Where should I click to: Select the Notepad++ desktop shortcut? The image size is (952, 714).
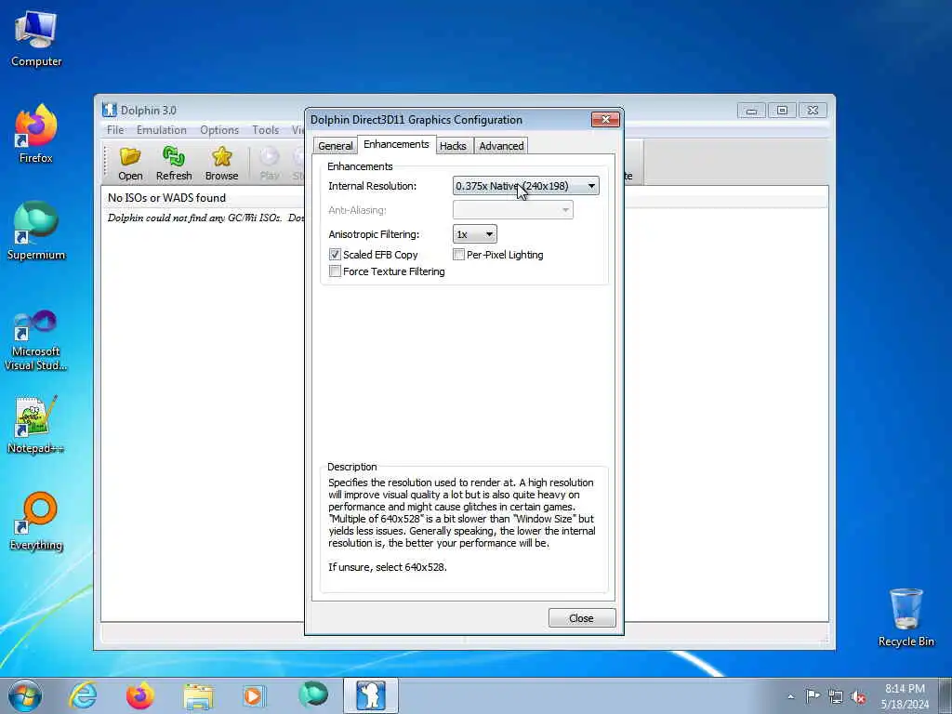[x=36, y=425]
